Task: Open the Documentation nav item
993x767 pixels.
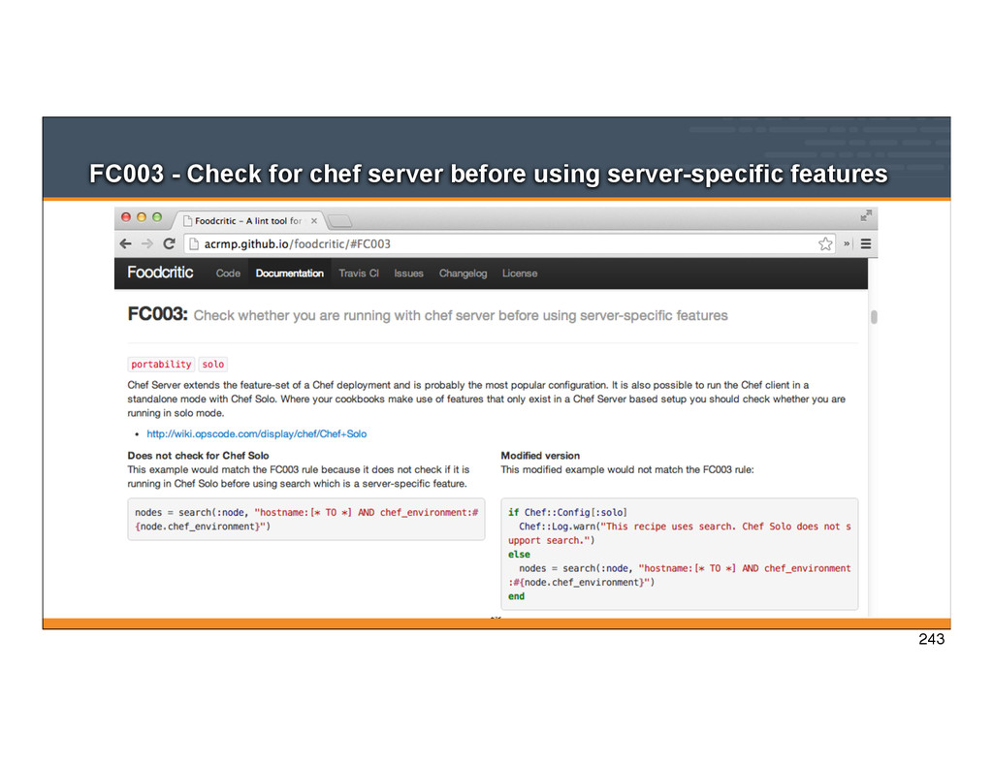Action: 289,273
